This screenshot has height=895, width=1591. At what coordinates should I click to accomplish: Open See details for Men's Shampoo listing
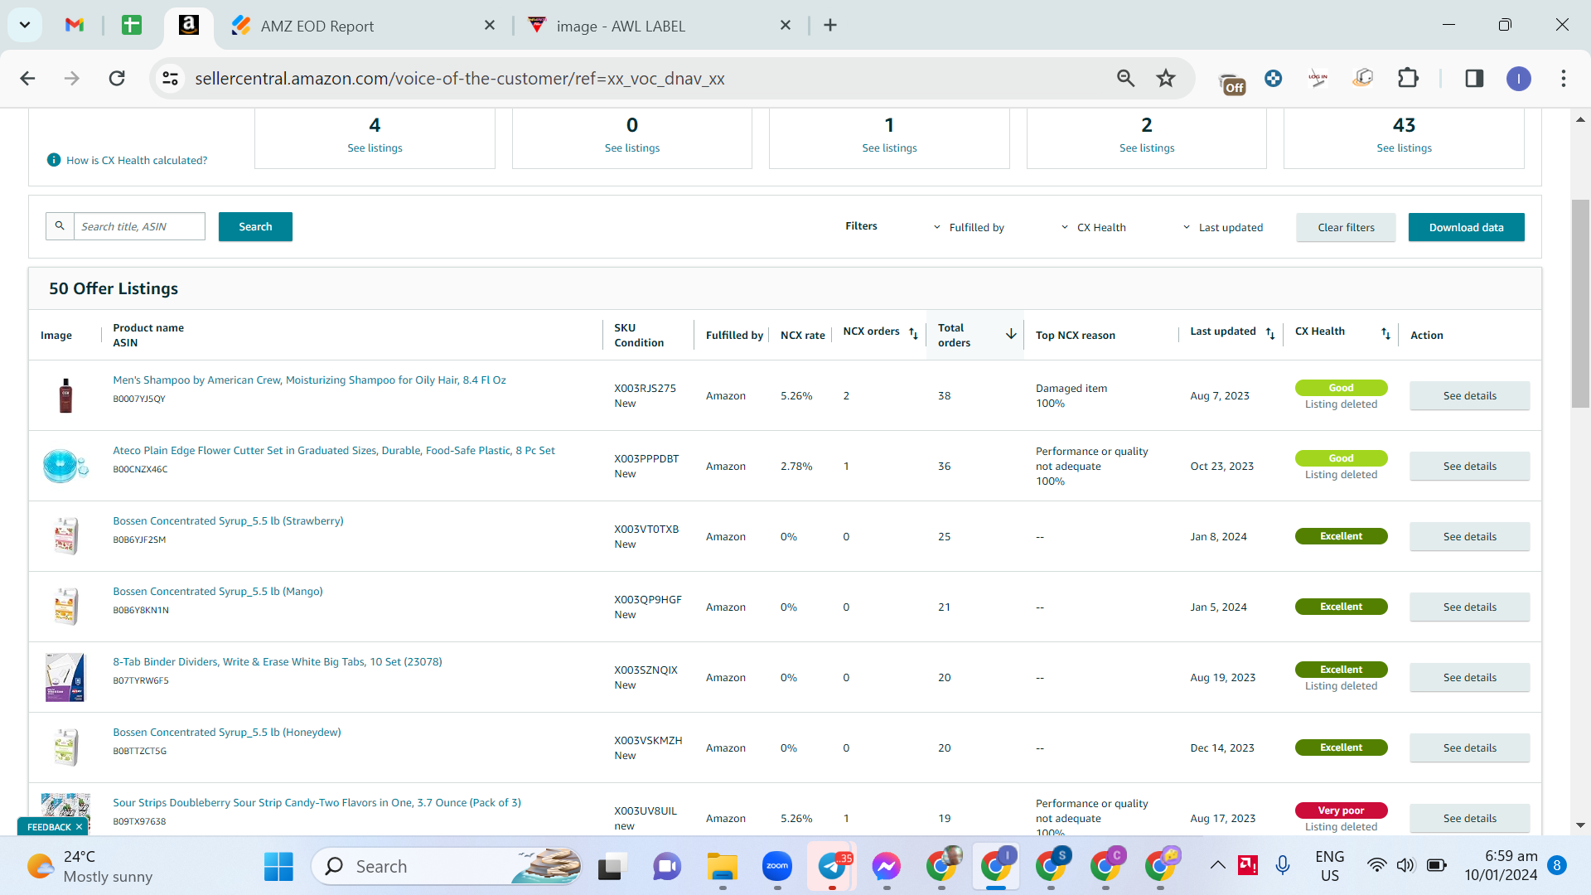[1469, 395]
